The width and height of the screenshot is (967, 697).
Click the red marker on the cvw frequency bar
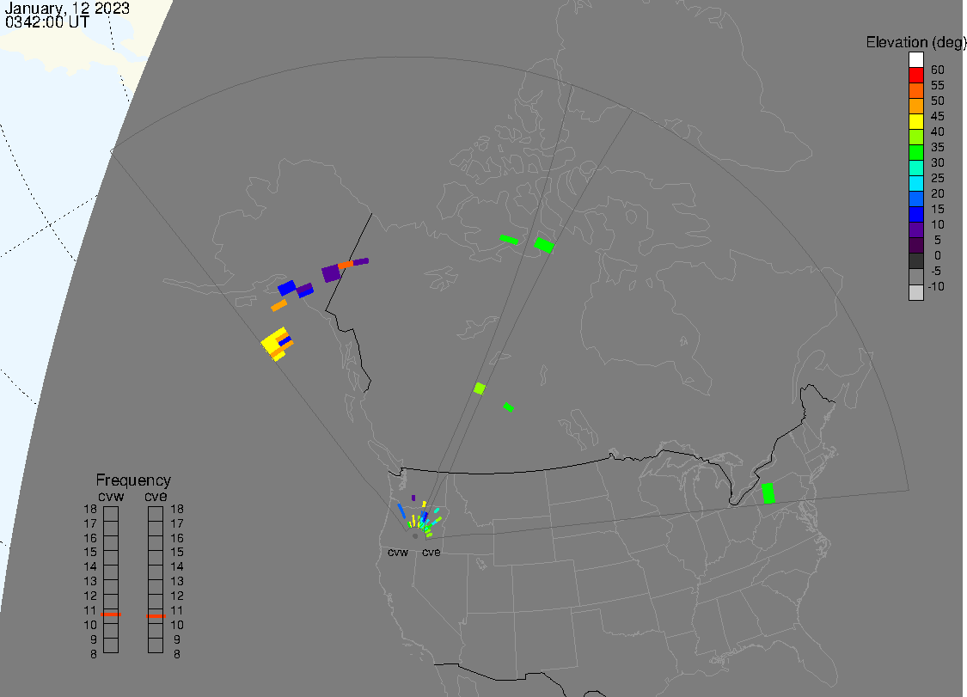tap(111, 614)
